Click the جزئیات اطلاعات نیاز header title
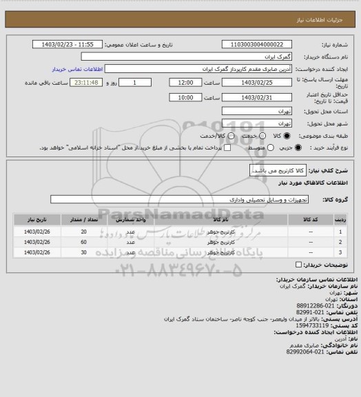 click(x=320, y=20)
